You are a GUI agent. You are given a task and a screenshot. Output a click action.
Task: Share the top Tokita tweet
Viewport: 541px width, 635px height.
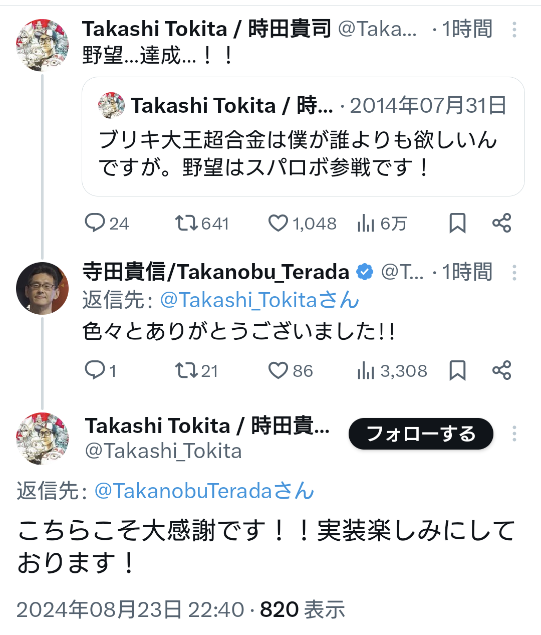click(501, 223)
